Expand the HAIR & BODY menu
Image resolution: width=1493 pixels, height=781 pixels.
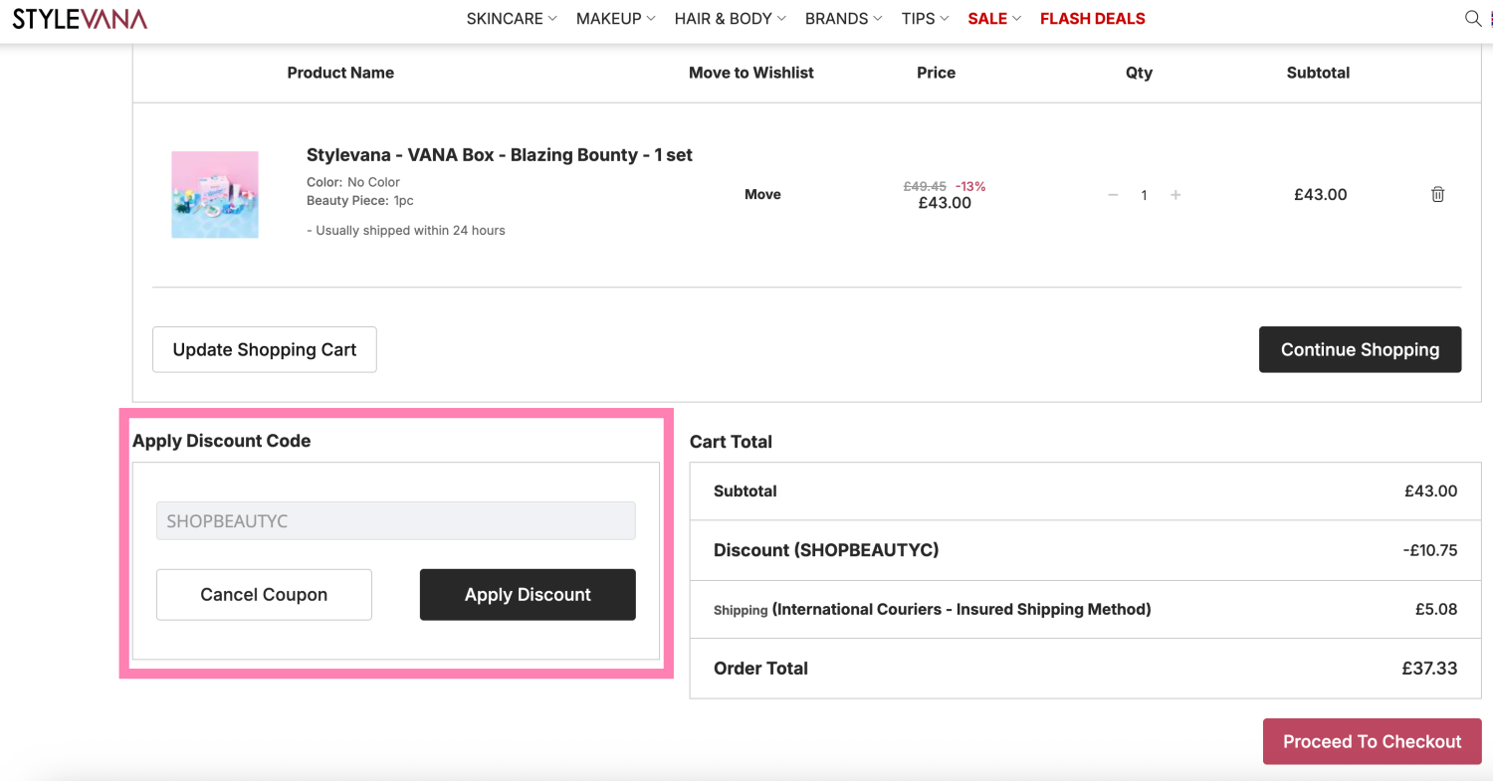pyautogui.click(x=731, y=19)
